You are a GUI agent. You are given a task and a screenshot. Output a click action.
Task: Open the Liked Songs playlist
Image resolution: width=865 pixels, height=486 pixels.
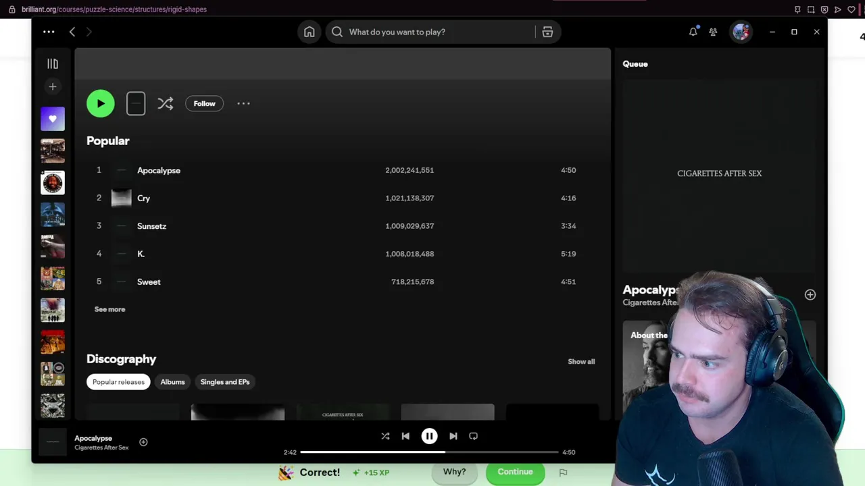(x=53, y=119)
